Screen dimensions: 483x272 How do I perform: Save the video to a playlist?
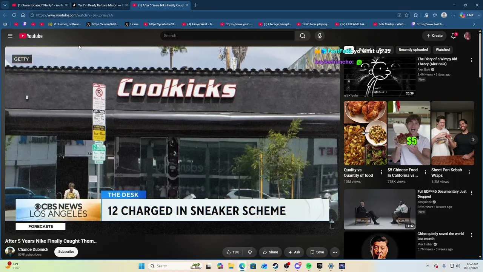coord(317,252)
